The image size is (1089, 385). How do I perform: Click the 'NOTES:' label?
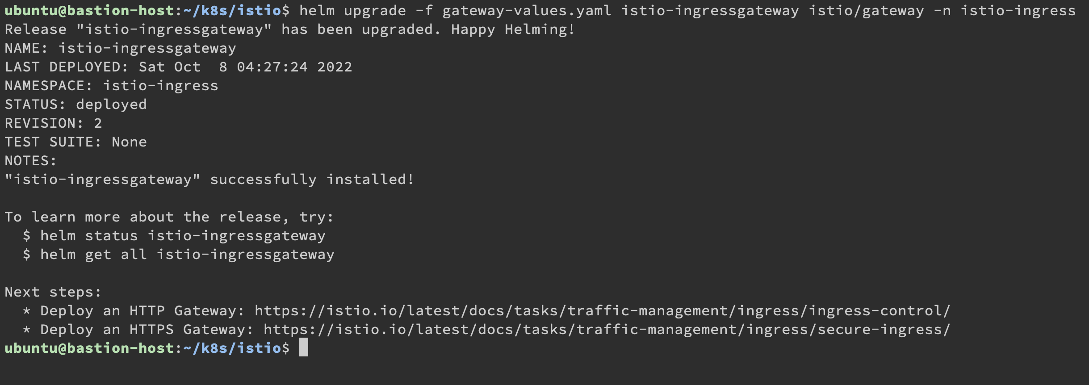click(x=31, y=161)
